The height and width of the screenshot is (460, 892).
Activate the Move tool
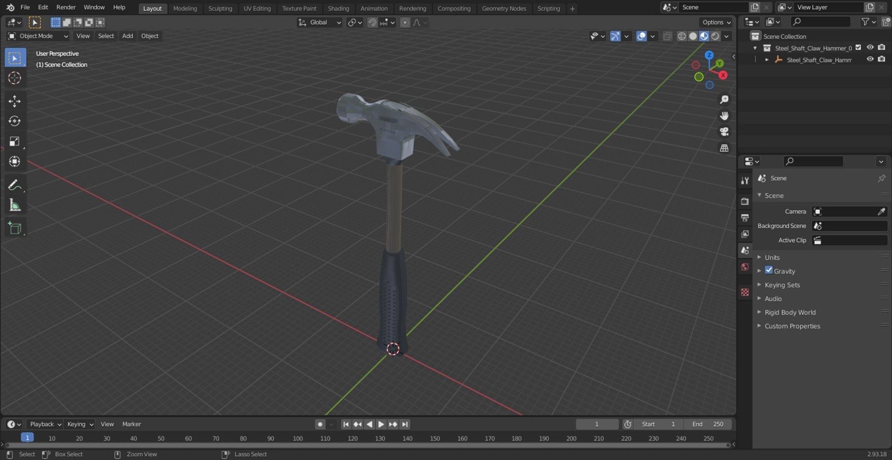click(14, 101)
